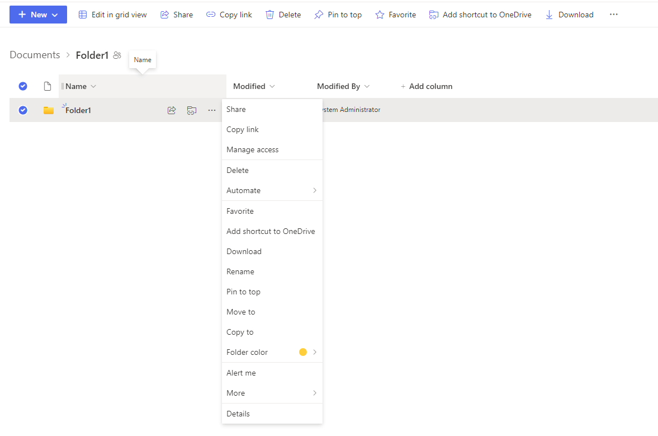Click the trash Delete icon in toolbar
658x436 pixels.
269,15
